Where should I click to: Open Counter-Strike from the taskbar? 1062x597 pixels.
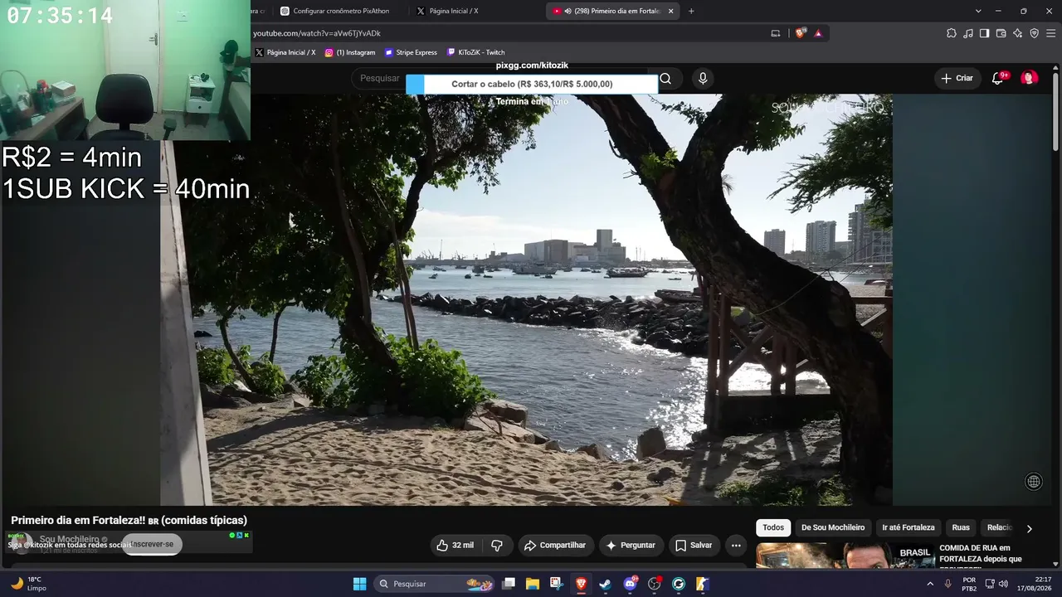click(703, 584)
